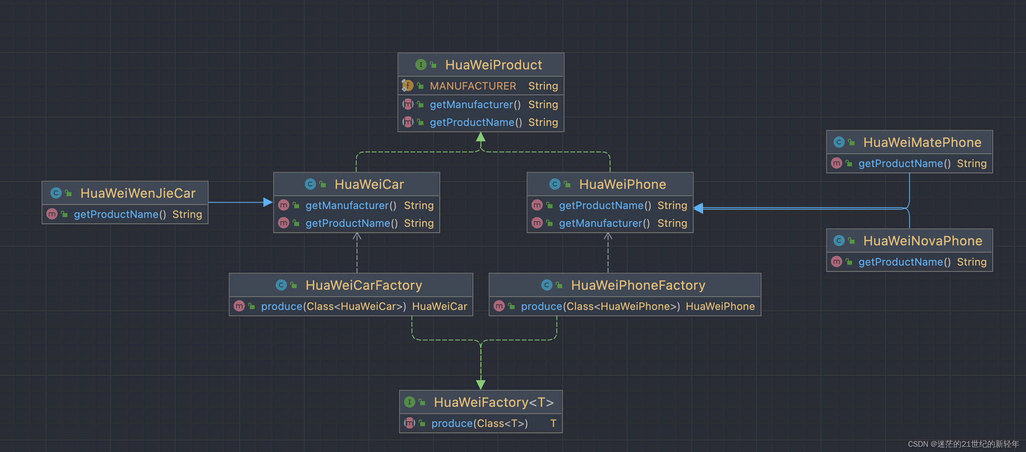Click method icon of HuaWeiPhoneFactory produce
This screenshot has width=1026, height=452.
click(x=499, y=306)
